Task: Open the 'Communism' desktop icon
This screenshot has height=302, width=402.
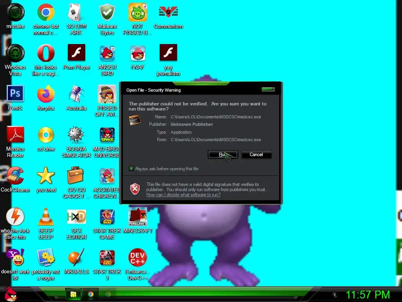Action: (168, 12)
